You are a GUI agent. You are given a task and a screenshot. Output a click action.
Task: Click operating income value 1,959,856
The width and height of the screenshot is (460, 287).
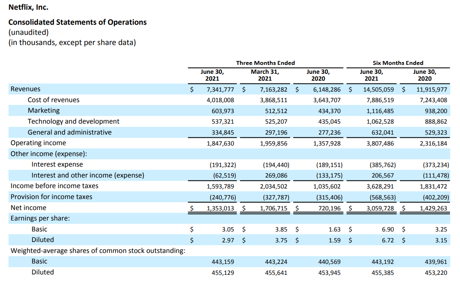click(274, 143)
